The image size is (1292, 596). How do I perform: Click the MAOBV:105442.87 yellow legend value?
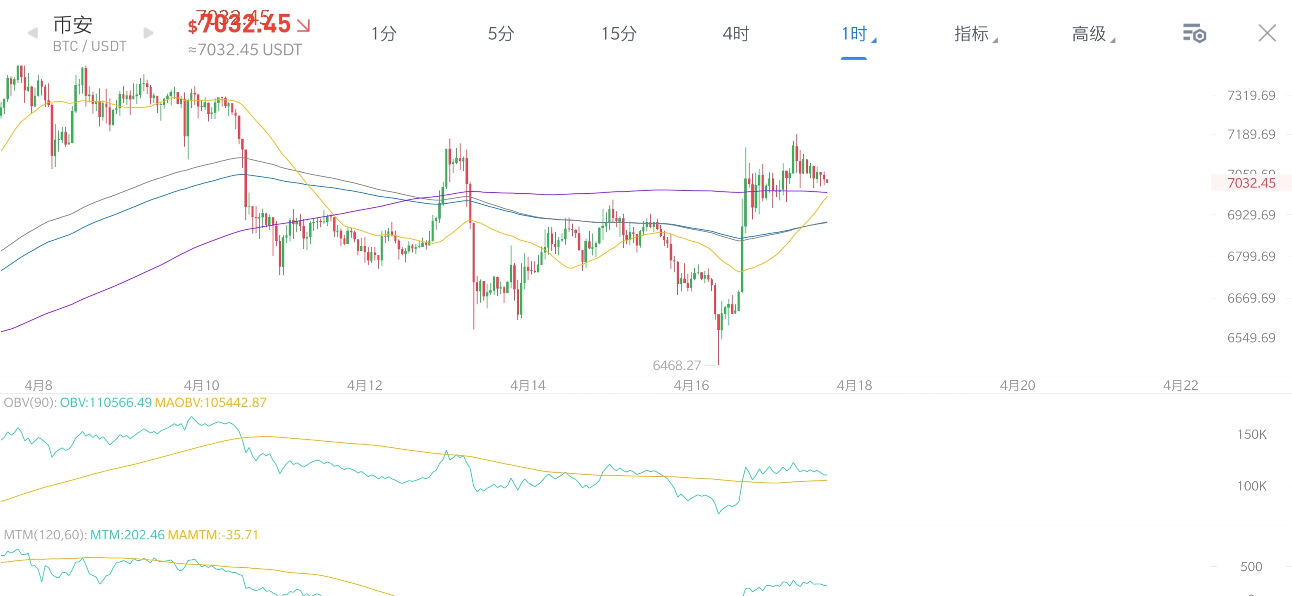pyautogui.click(x=211, y=403)
